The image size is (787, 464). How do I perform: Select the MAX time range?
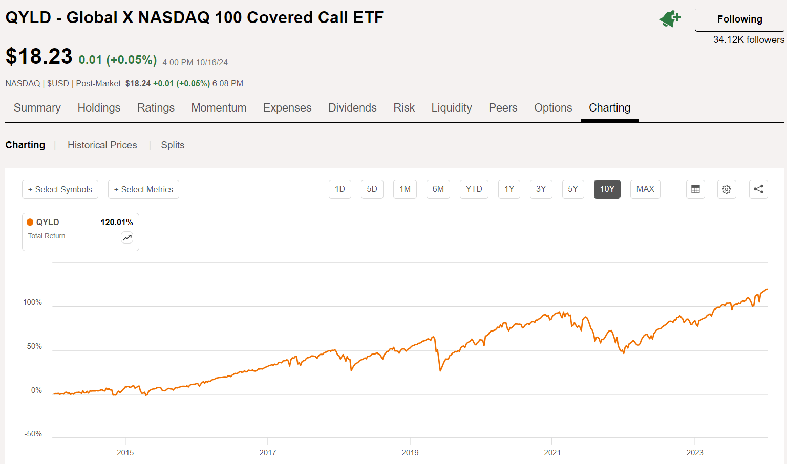point(645,189)
